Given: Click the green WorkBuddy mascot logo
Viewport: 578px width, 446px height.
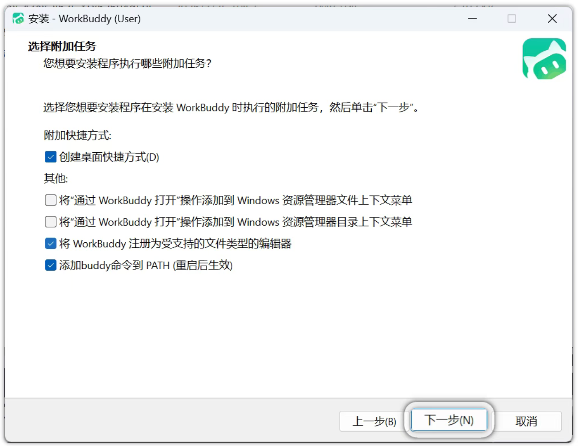Looking at the screenshot, I should point(544,59).
